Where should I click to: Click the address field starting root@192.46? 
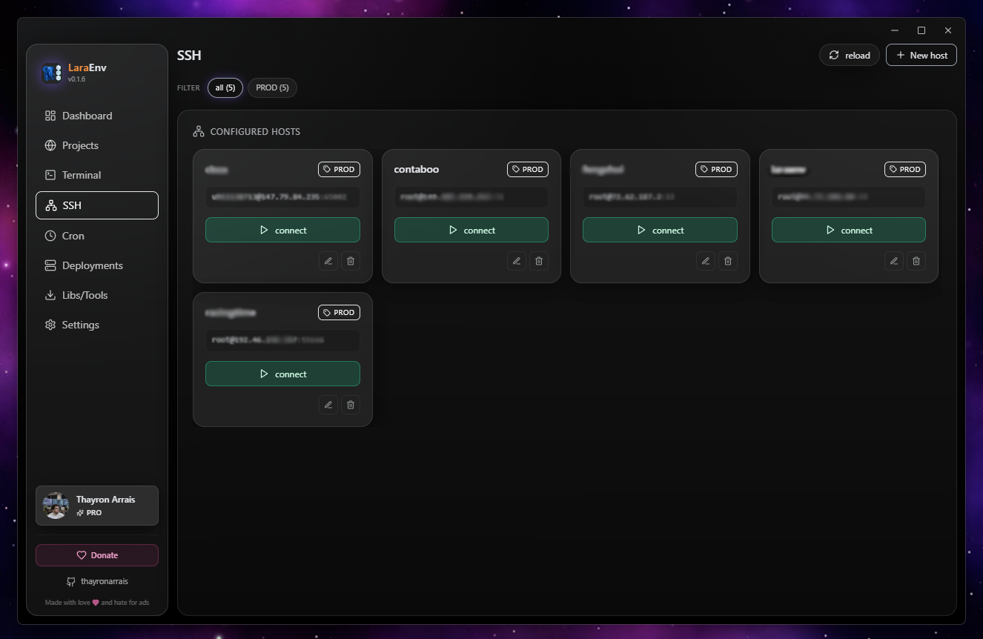(282, 341)
